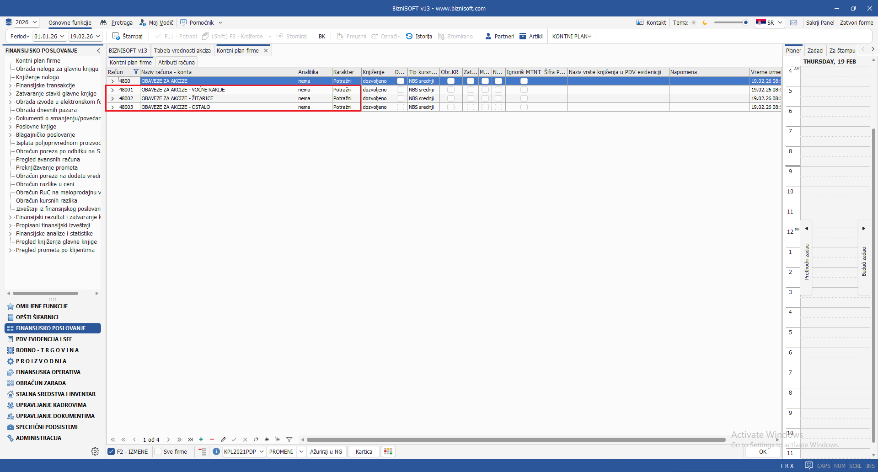The height and width of the screenshot is (472, 878).
Task: Open the SR language dropdown
Action: 770,22
